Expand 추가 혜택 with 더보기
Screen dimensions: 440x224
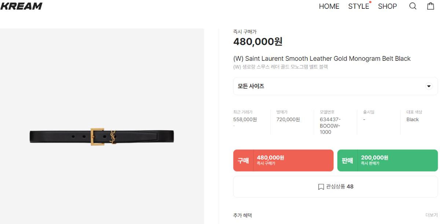pos(432,215)
